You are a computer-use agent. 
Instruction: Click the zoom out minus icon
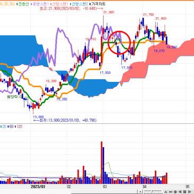click(x=171, y=192)
